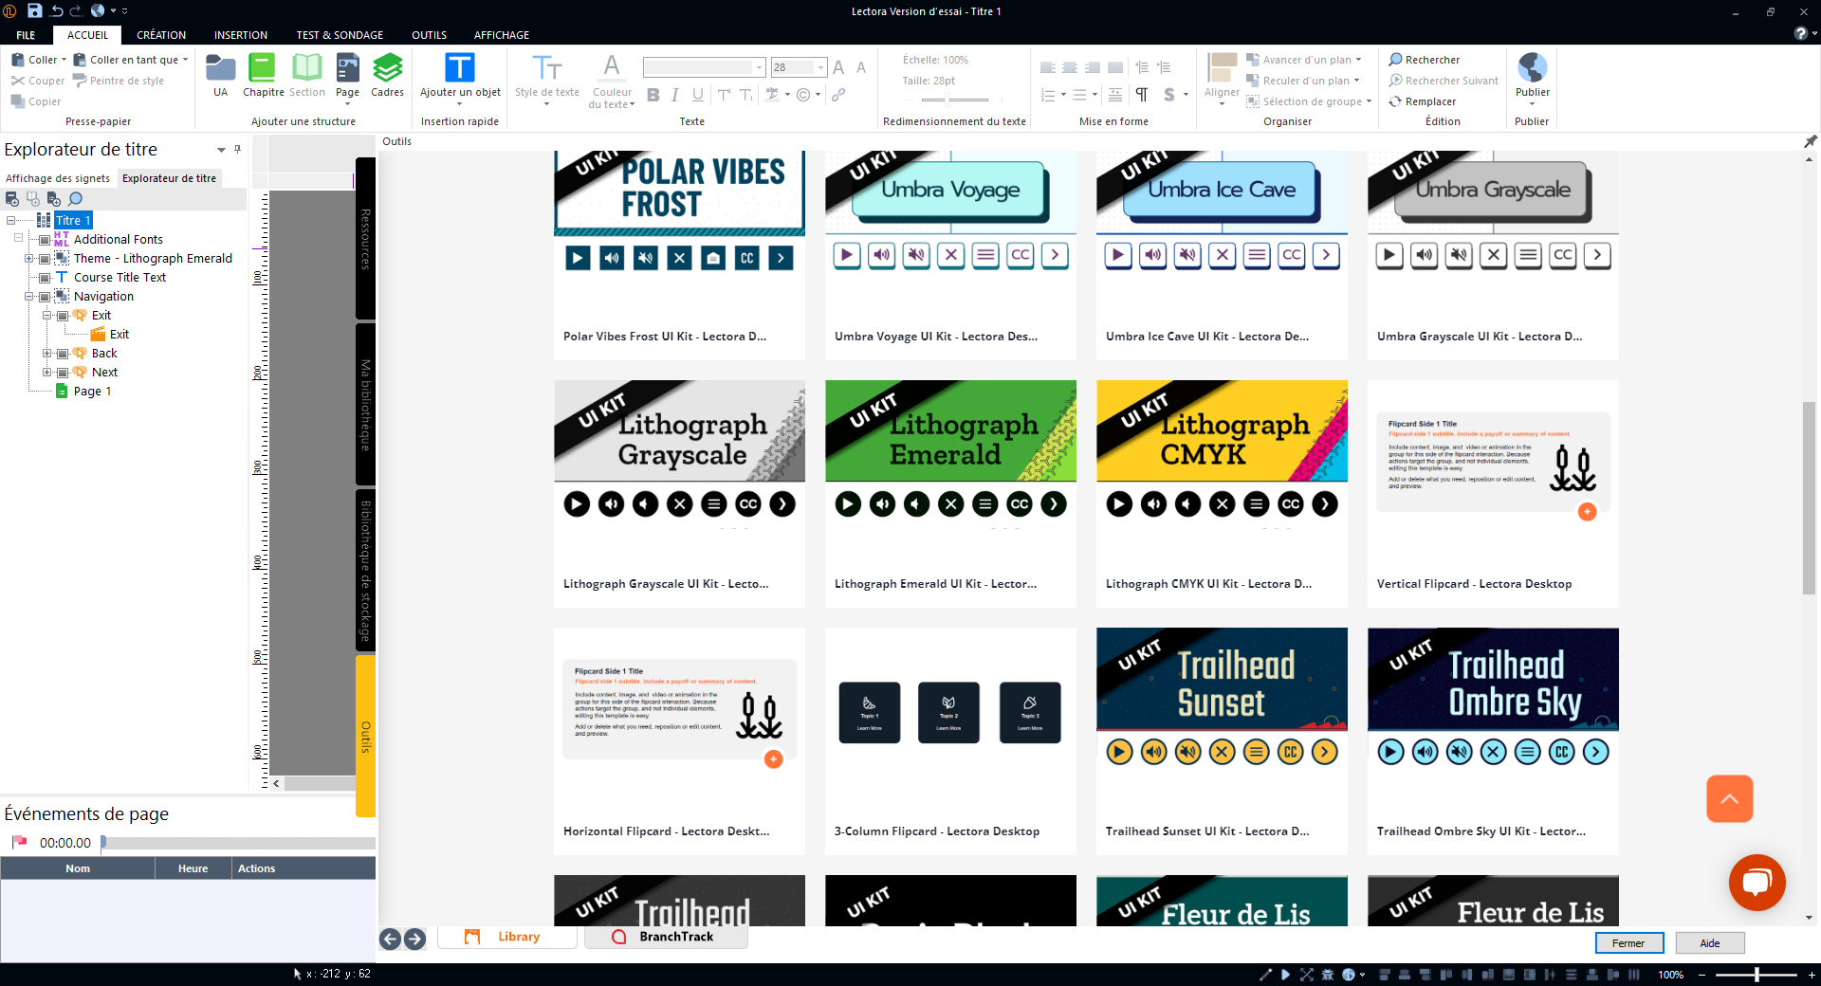
Task: Open the Coller en tant que dropdown arrow
Action: (185, 60)
